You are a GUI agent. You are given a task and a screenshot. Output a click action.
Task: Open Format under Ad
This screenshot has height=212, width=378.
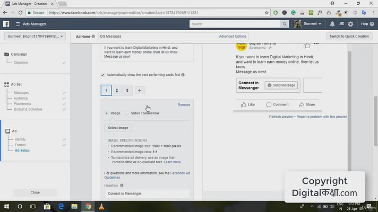coord(20,145)
